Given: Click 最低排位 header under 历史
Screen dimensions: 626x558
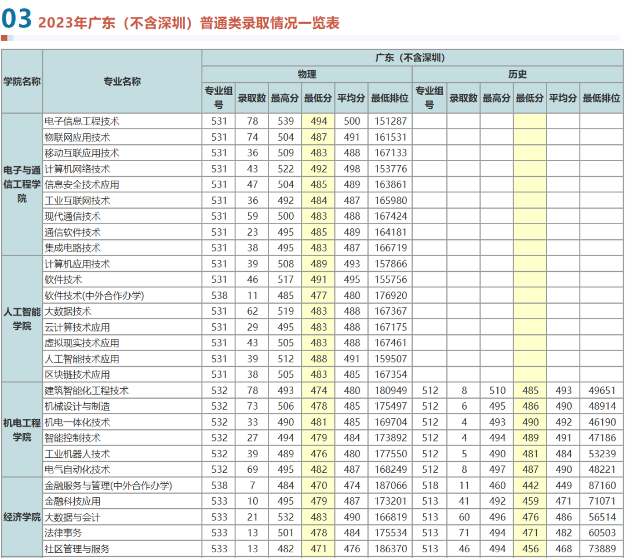Looking at the screenshot, I should [x=601, y=98].
